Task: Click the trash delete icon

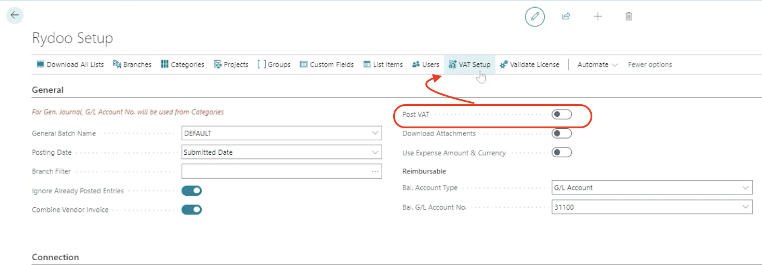Action: (x=629, y=16)
